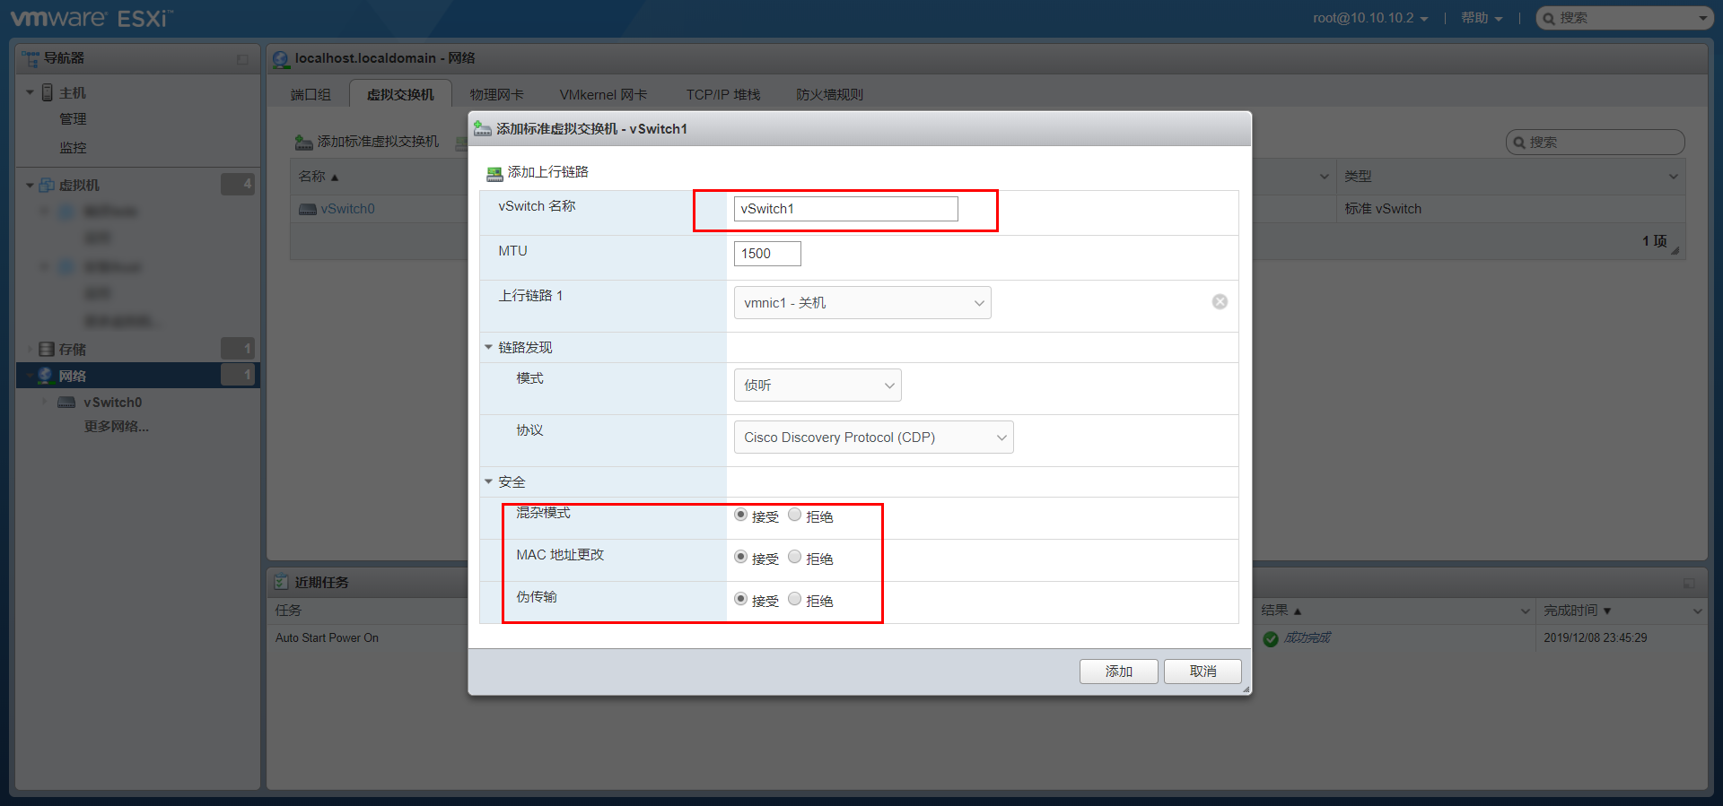Image resolution: width=1723 pixels, height=806 pixels.
Task: Open the type column header menu
Action: click(1673, 177)
